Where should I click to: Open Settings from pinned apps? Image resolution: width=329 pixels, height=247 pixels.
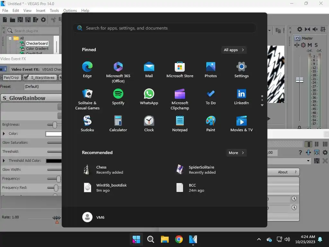pyautogui.click(x=242, y=70)
